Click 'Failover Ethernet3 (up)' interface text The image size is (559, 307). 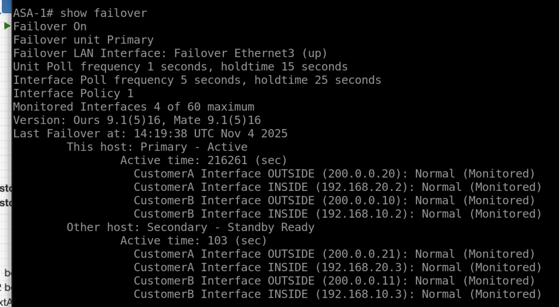[x=250, y=53]
